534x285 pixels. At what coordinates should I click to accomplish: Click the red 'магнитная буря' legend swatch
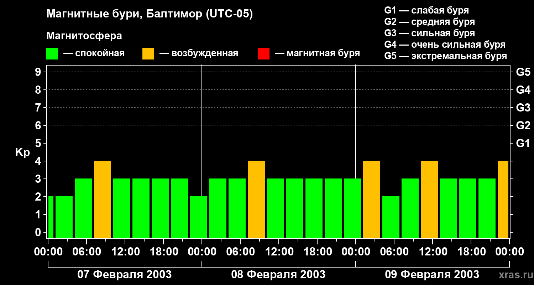(x=263, y=54)
